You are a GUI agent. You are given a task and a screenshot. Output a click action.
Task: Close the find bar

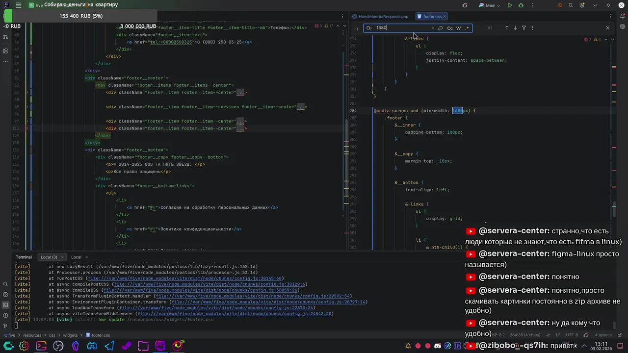click(607, 28)
